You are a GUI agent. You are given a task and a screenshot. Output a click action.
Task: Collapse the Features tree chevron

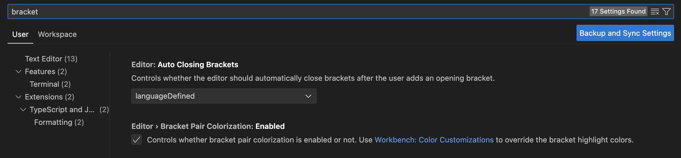pos(19,72)
